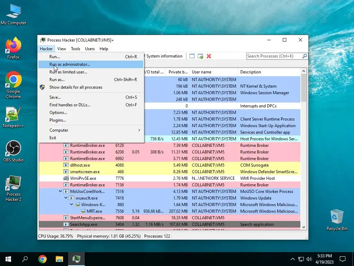The image size is (354, 266).
Task: Choose Save... from the menu
Action: 91,97
